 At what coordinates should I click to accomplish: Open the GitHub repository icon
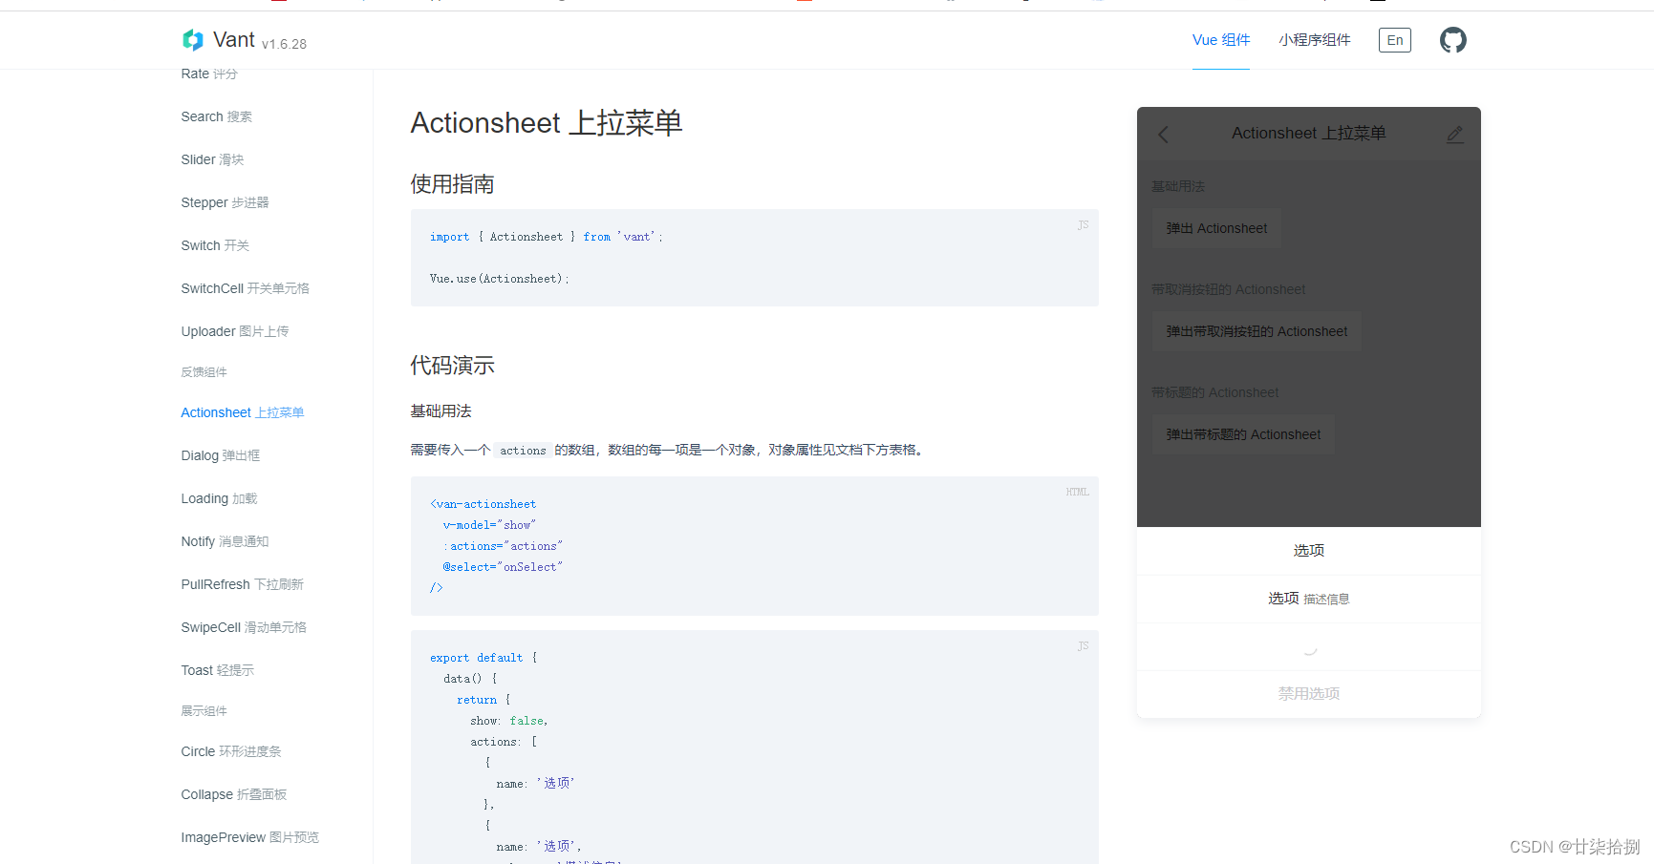(x=1452, y=40)
